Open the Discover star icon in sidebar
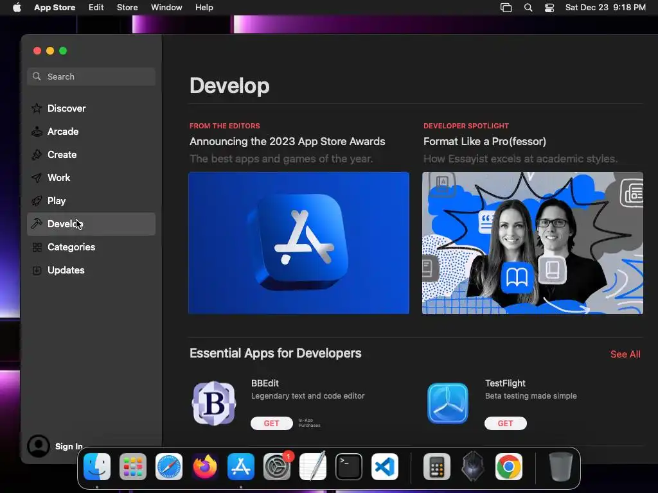658x493 pixels. click(x=37, y=108)
